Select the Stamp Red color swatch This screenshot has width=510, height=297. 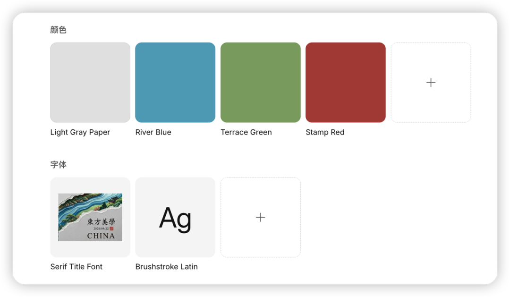tap(345, 83)
